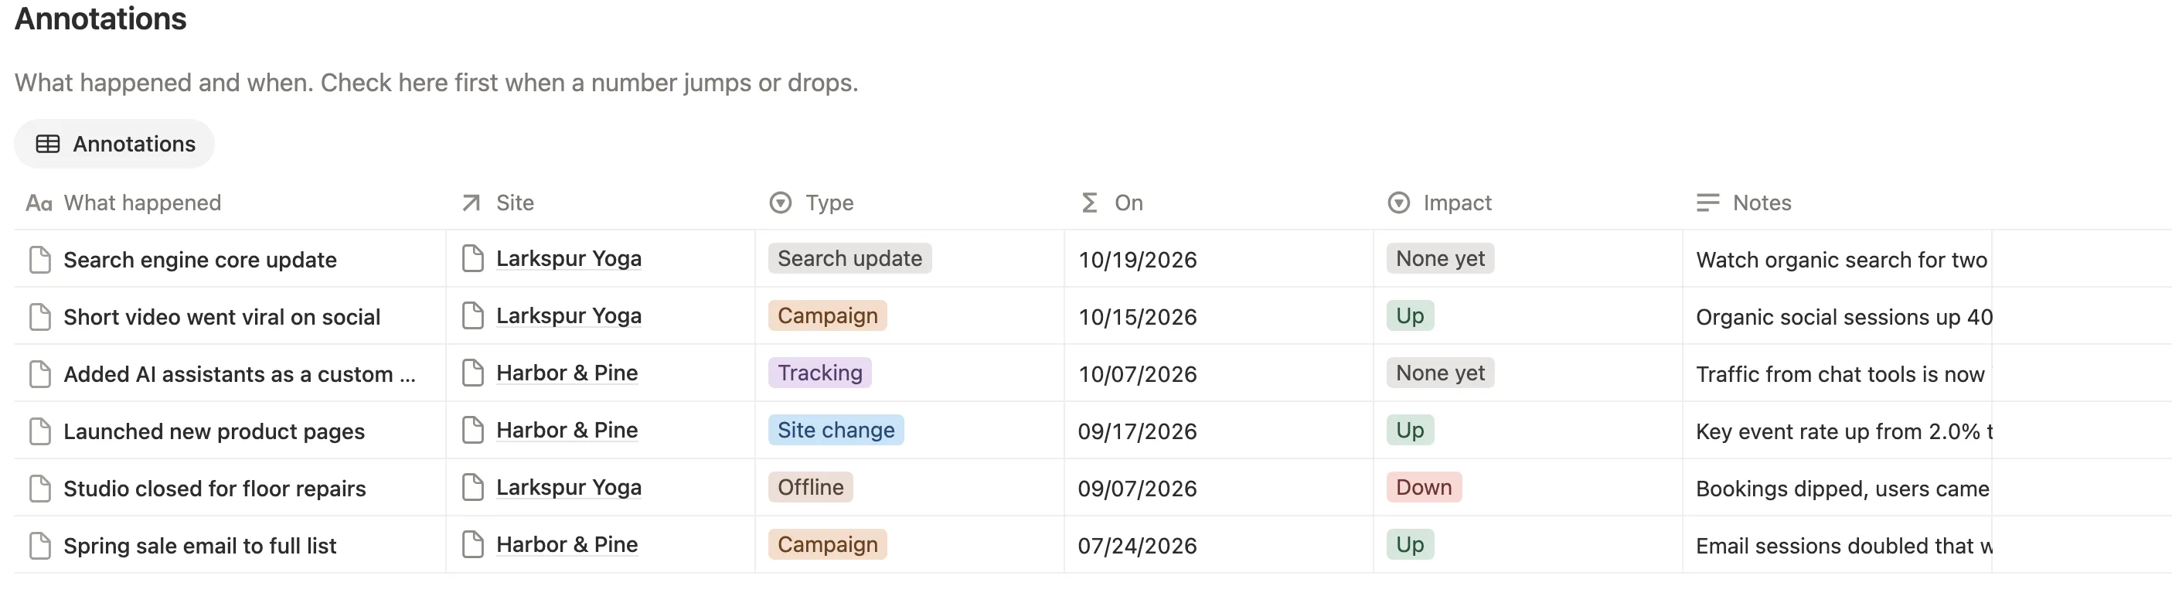Image resolution: width=2172 pixels, height=603 pixels.
Task: Select the Campaign tag in the Spring sale row
Action: tap(827, 545)
